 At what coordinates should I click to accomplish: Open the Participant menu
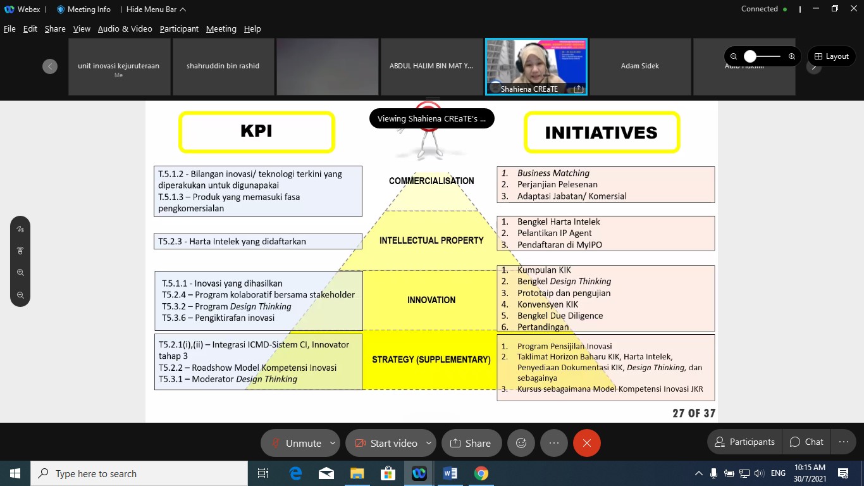point(179,28)
